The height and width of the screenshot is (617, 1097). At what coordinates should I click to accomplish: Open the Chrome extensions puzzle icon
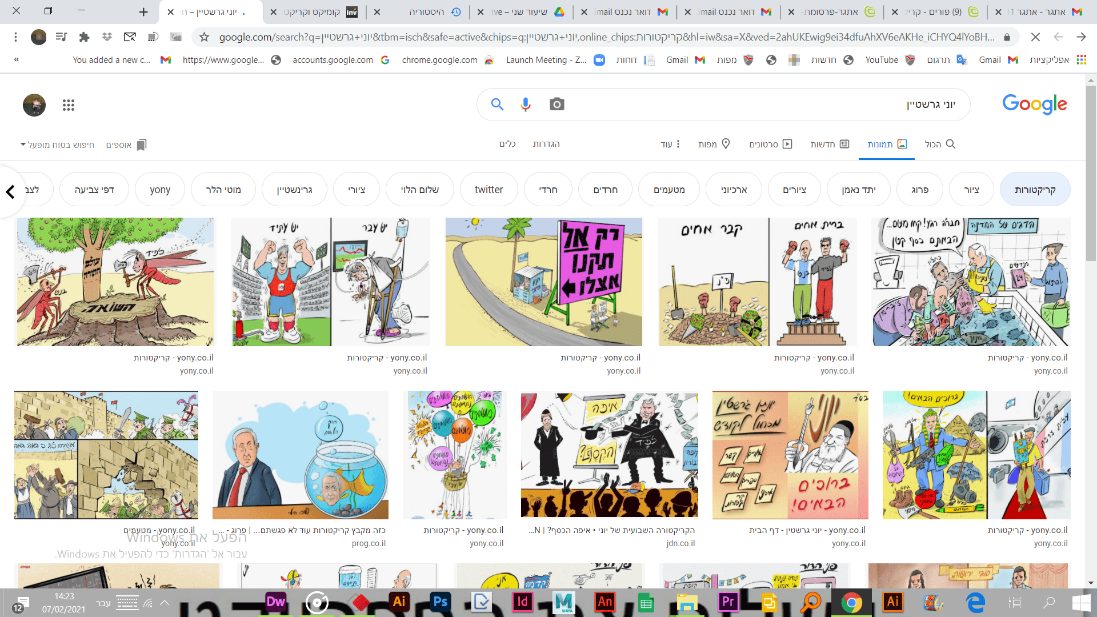(x=84, y=37)
